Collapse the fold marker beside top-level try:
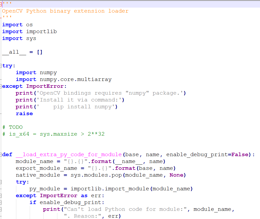260x219 pixels. click(x=1, y=66)
